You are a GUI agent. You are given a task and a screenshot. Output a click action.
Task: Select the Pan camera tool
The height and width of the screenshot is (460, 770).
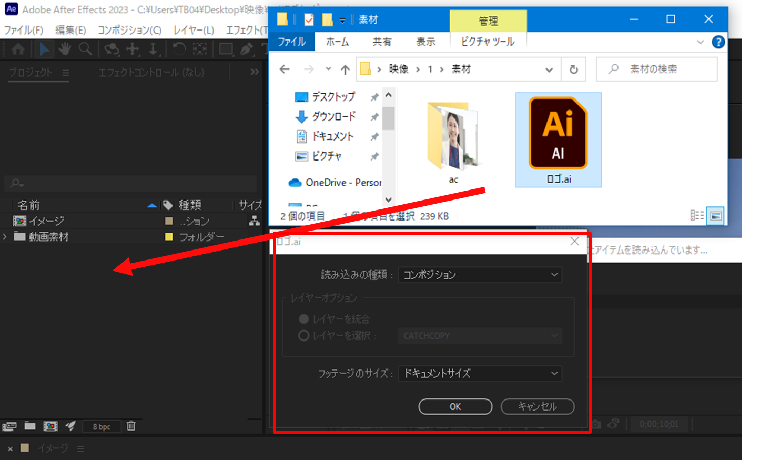tap(133, 49)
